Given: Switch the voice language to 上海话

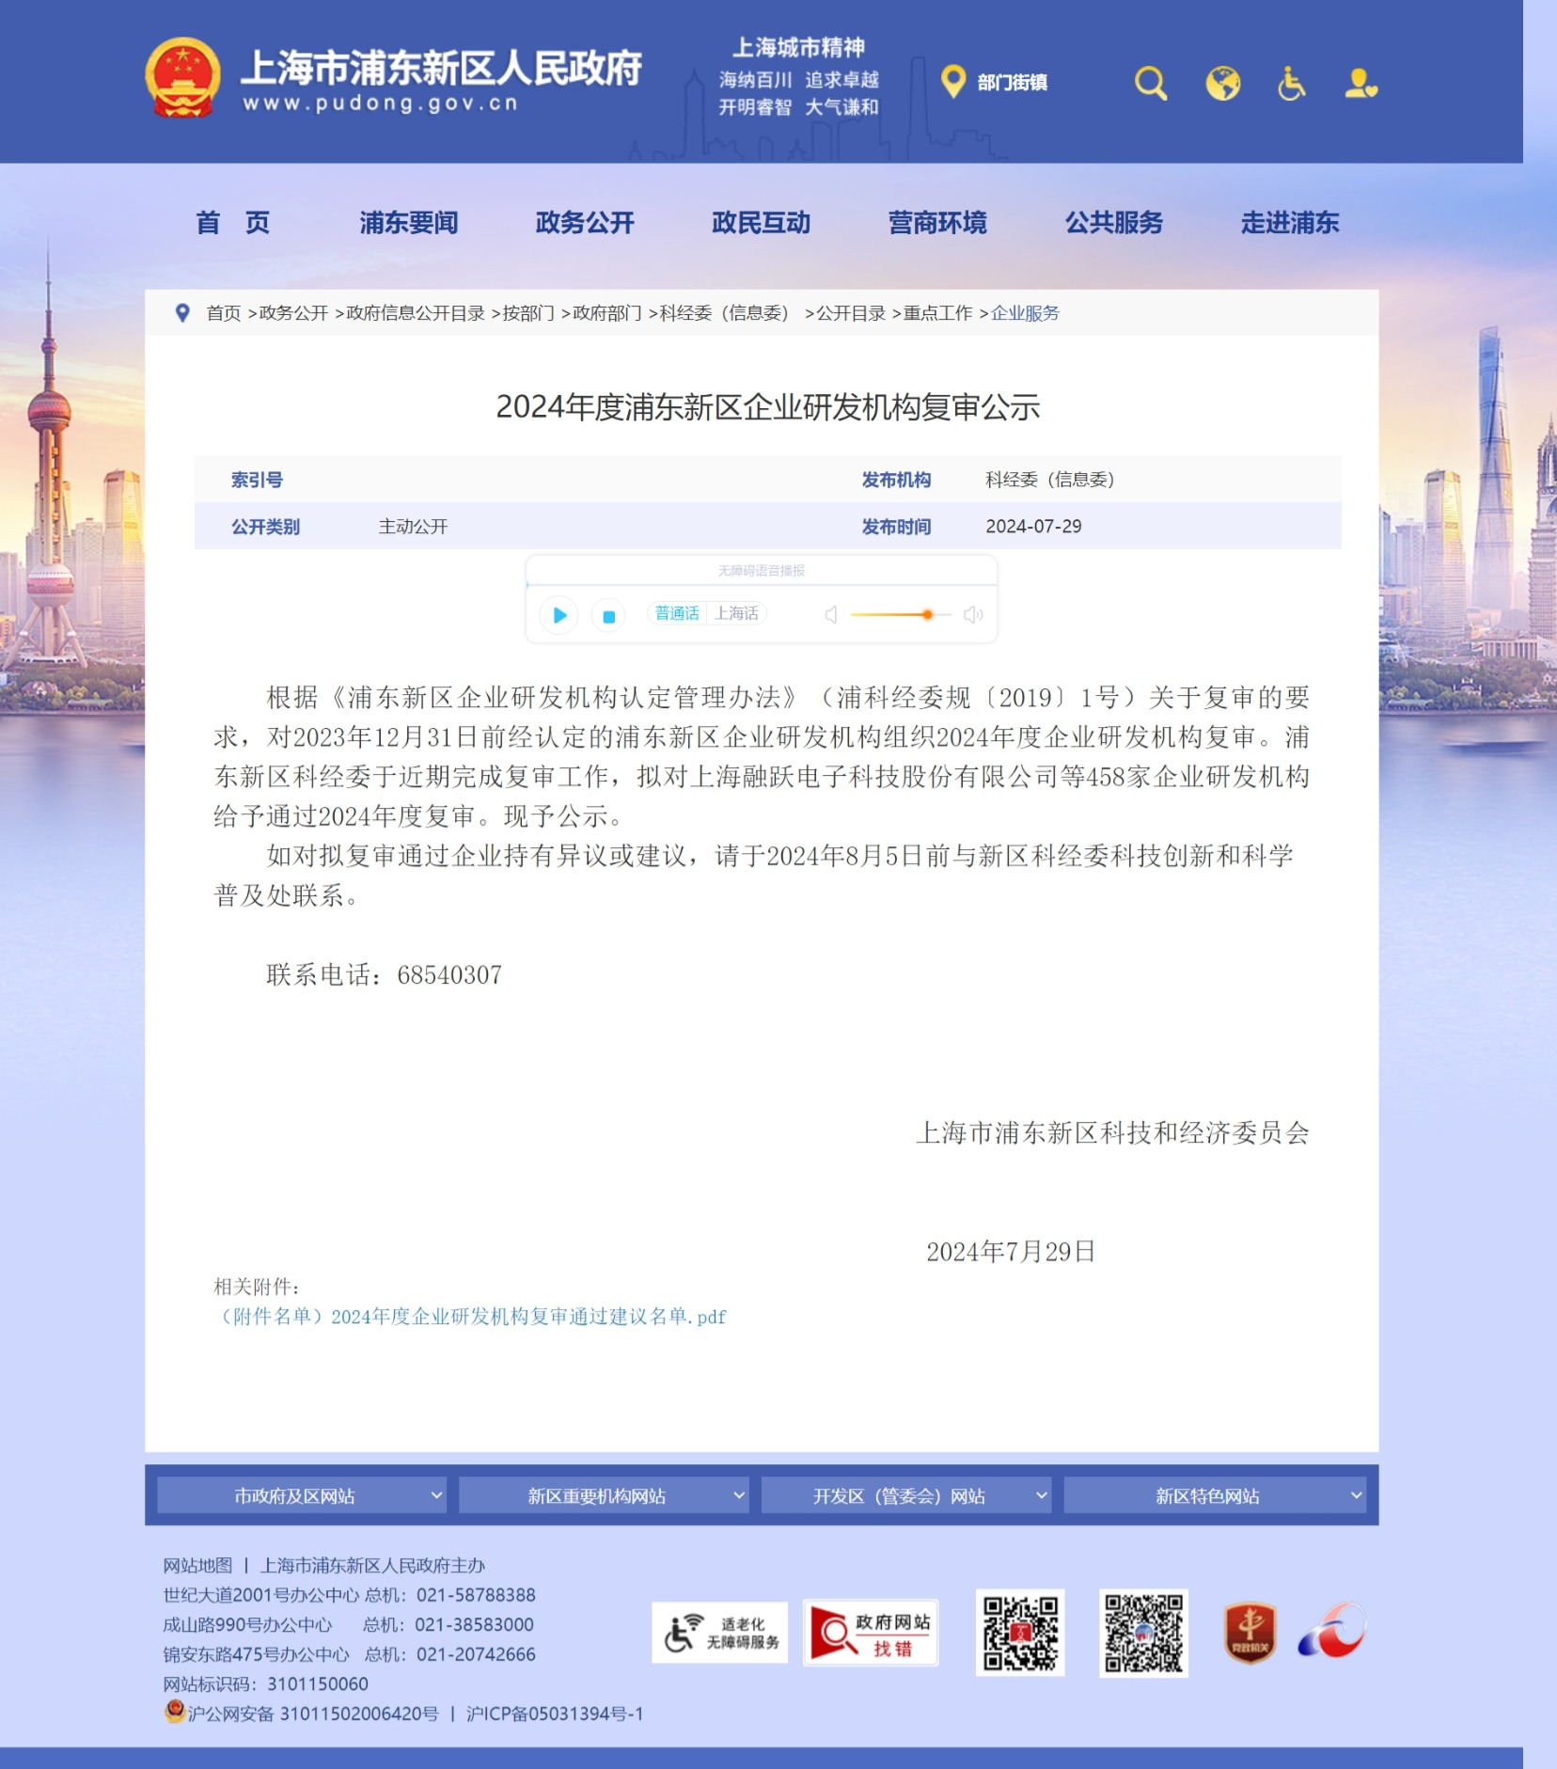Looking at the screenshot, I should click(x=736, y=613).
